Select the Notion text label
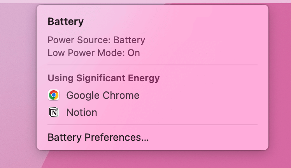This screenshot has height=168, width=291. coord(82,112)
